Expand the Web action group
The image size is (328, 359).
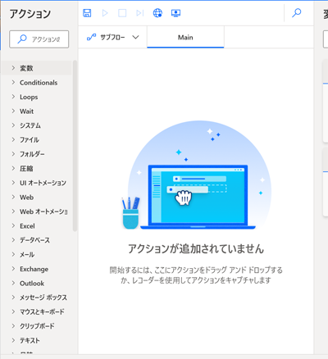pyautogui.click(x=37, y=198)
